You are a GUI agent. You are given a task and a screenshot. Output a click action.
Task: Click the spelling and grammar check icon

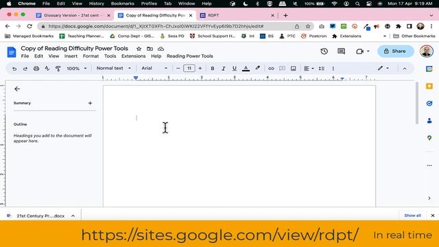pyautogui.click(x=47, y=69)
